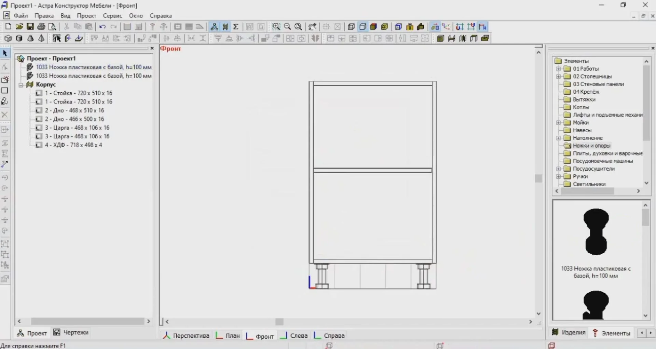
Task: Select the 4 - ХДФ - 718 x 498 x 4 part
Action: (73, 145)
